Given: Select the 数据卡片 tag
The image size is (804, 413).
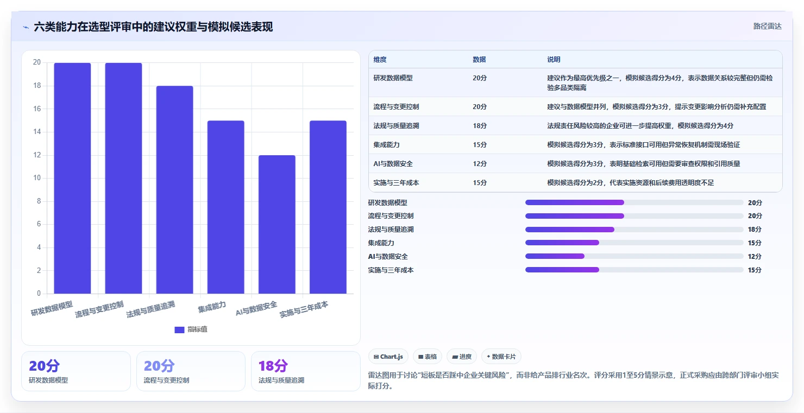Looking at the screenshot, I should tap(501, 357).
